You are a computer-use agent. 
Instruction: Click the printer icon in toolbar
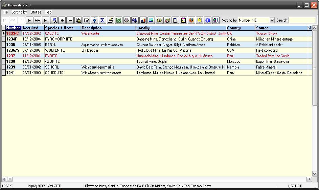[x=111, y=20]
